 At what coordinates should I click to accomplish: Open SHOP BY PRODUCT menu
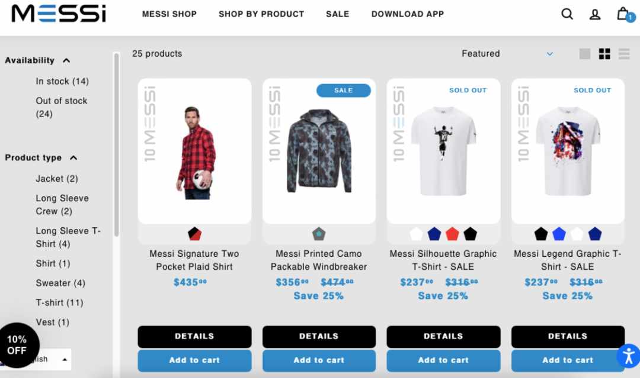261,14
